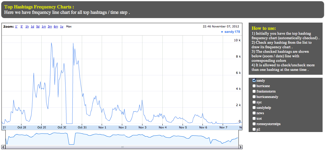Switch zoom to 1y range
The width and height of the screenshot is (325, 151).
coord(62,27)
